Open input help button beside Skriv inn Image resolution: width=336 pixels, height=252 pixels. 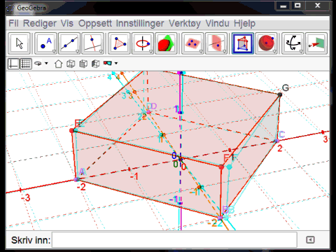310,240
